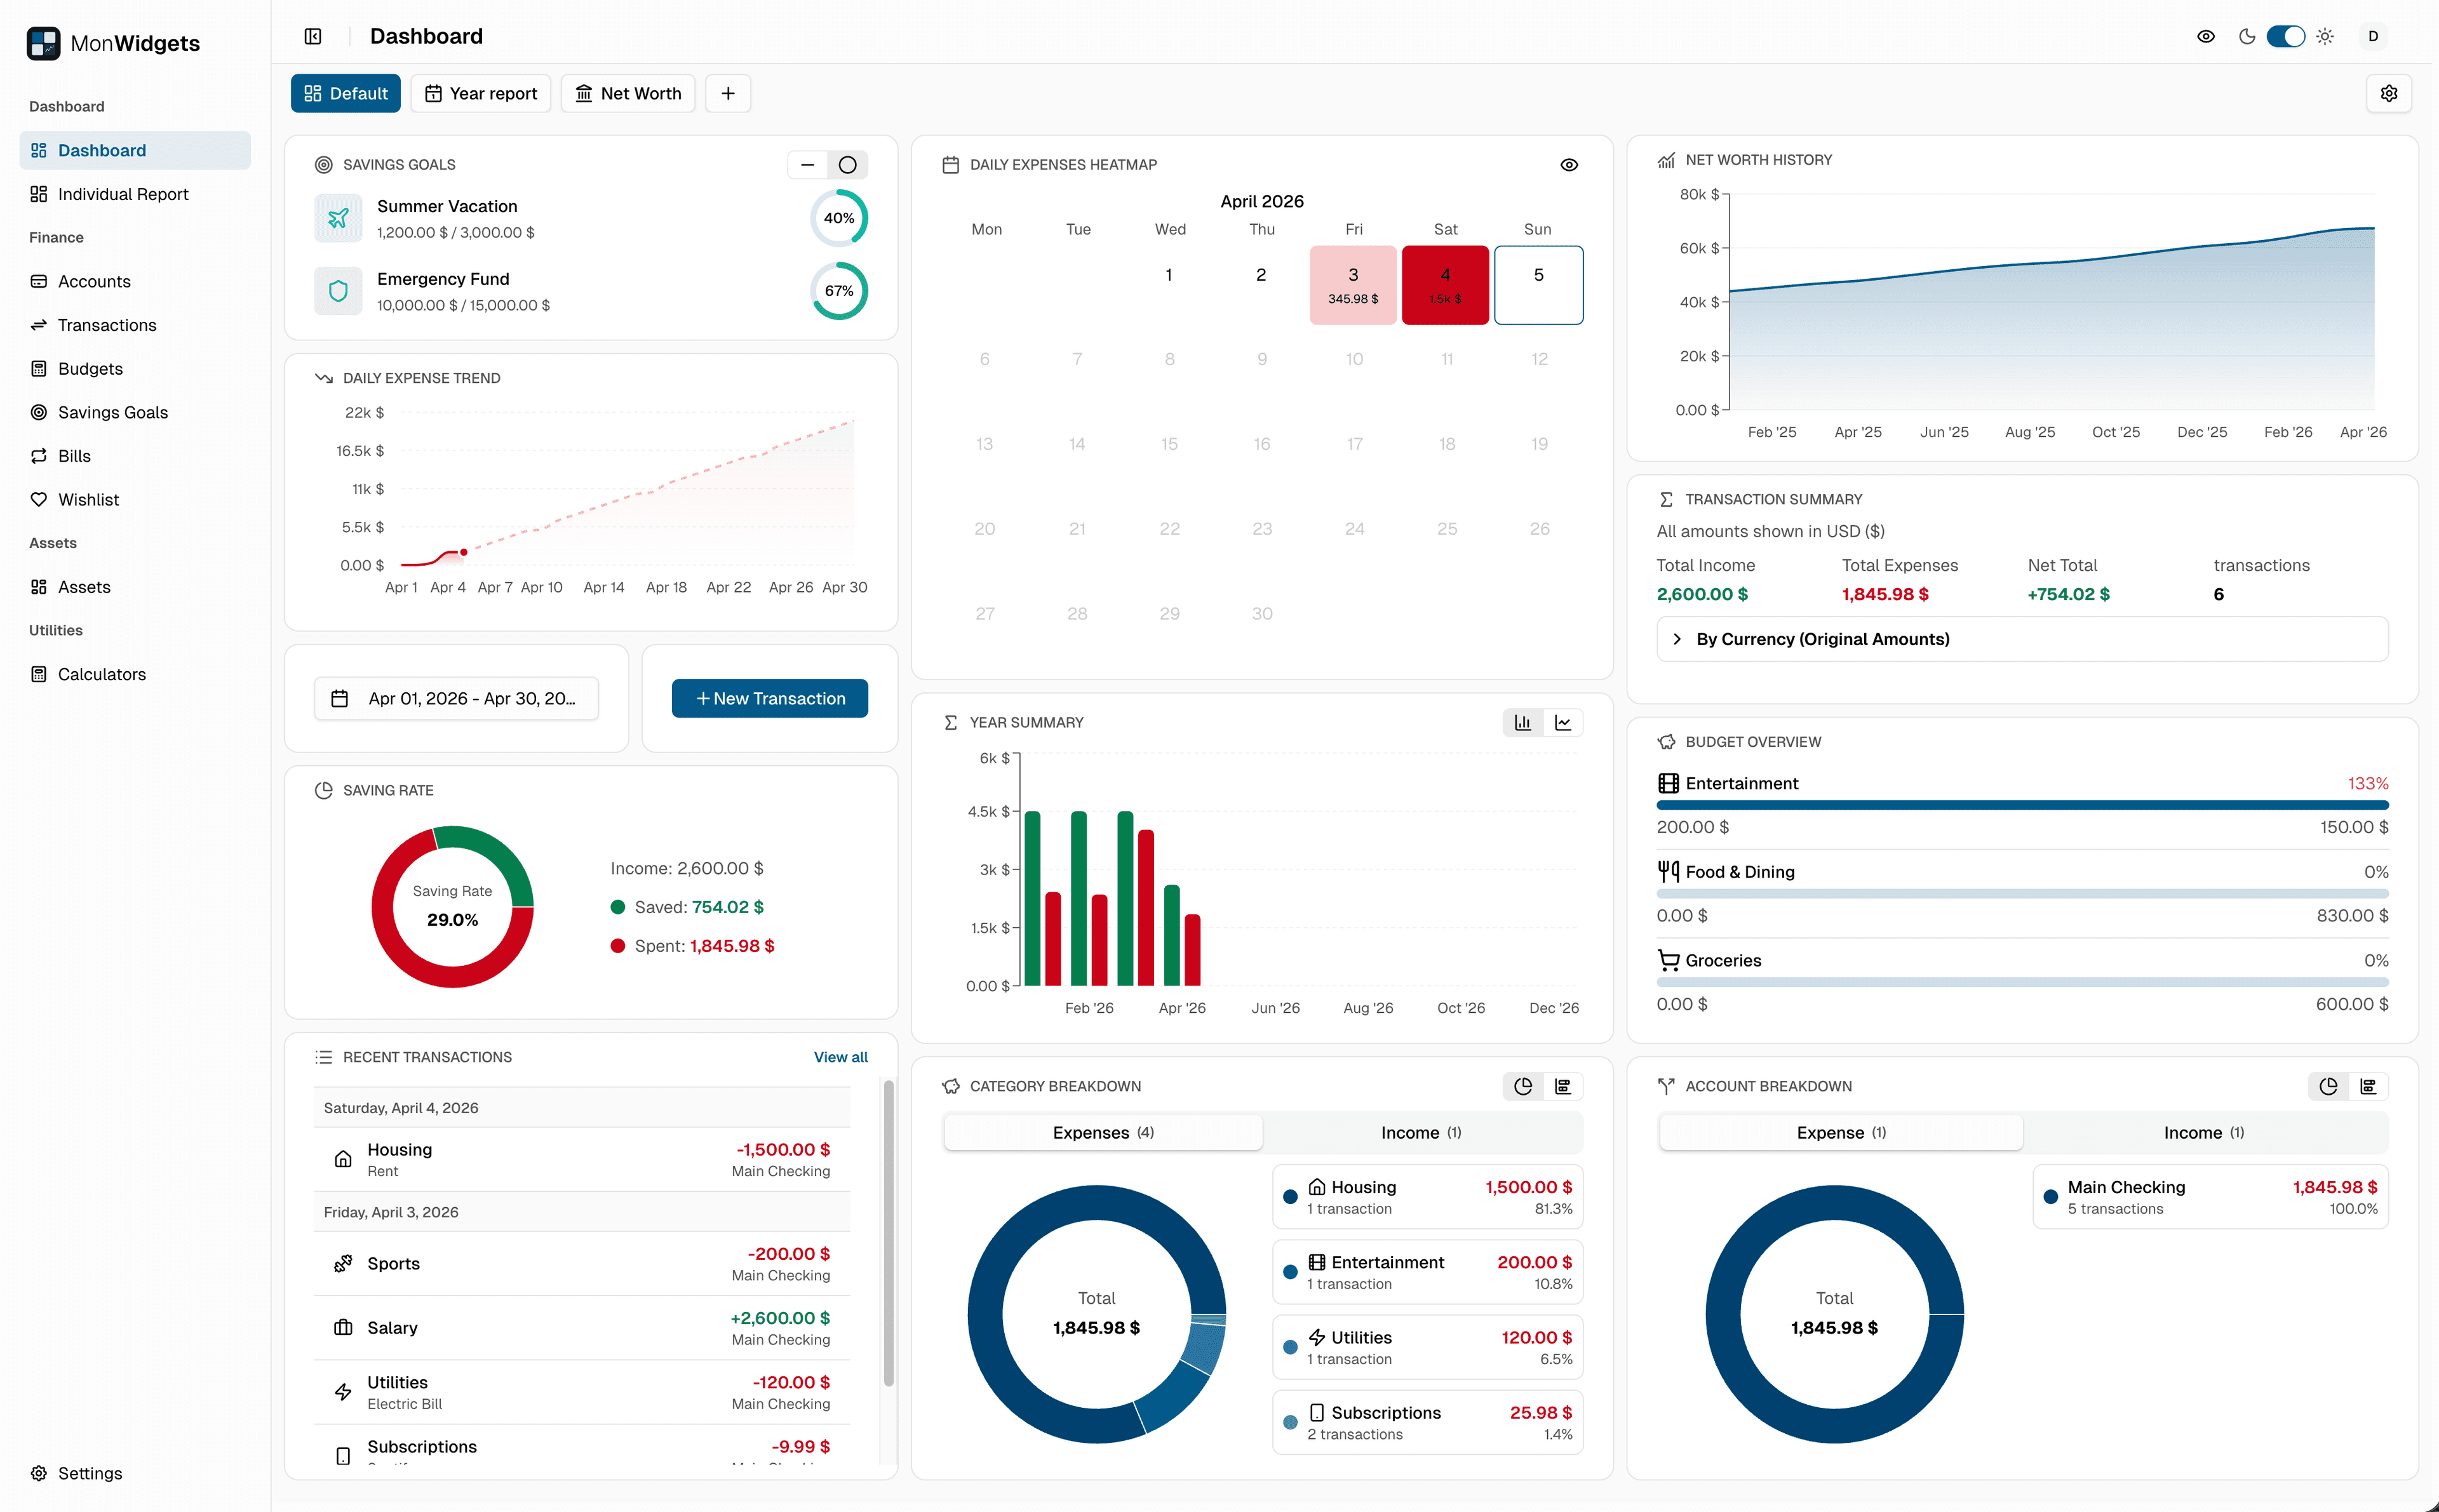Viewport: 2439px width, 1512px height.
Task: Open View all recent transactions
Action: click(840, 1057)
